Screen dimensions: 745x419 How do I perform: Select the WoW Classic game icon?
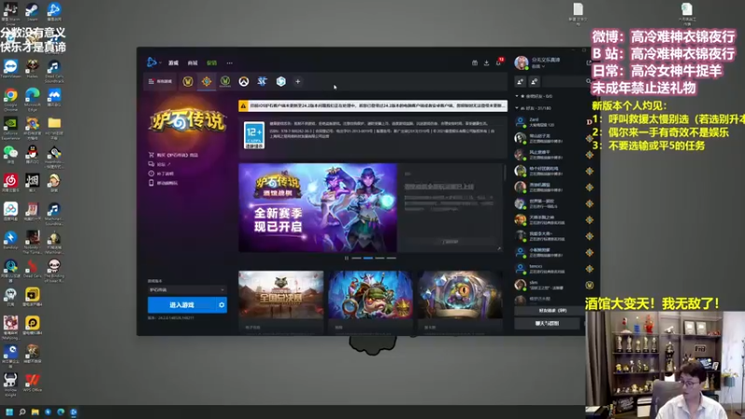click(x=225, y=82)
